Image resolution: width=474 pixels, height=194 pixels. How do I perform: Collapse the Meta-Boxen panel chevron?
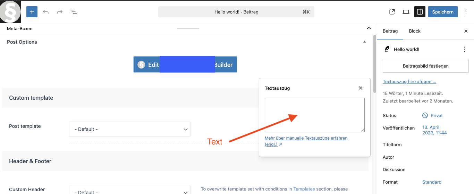point(369,28)
